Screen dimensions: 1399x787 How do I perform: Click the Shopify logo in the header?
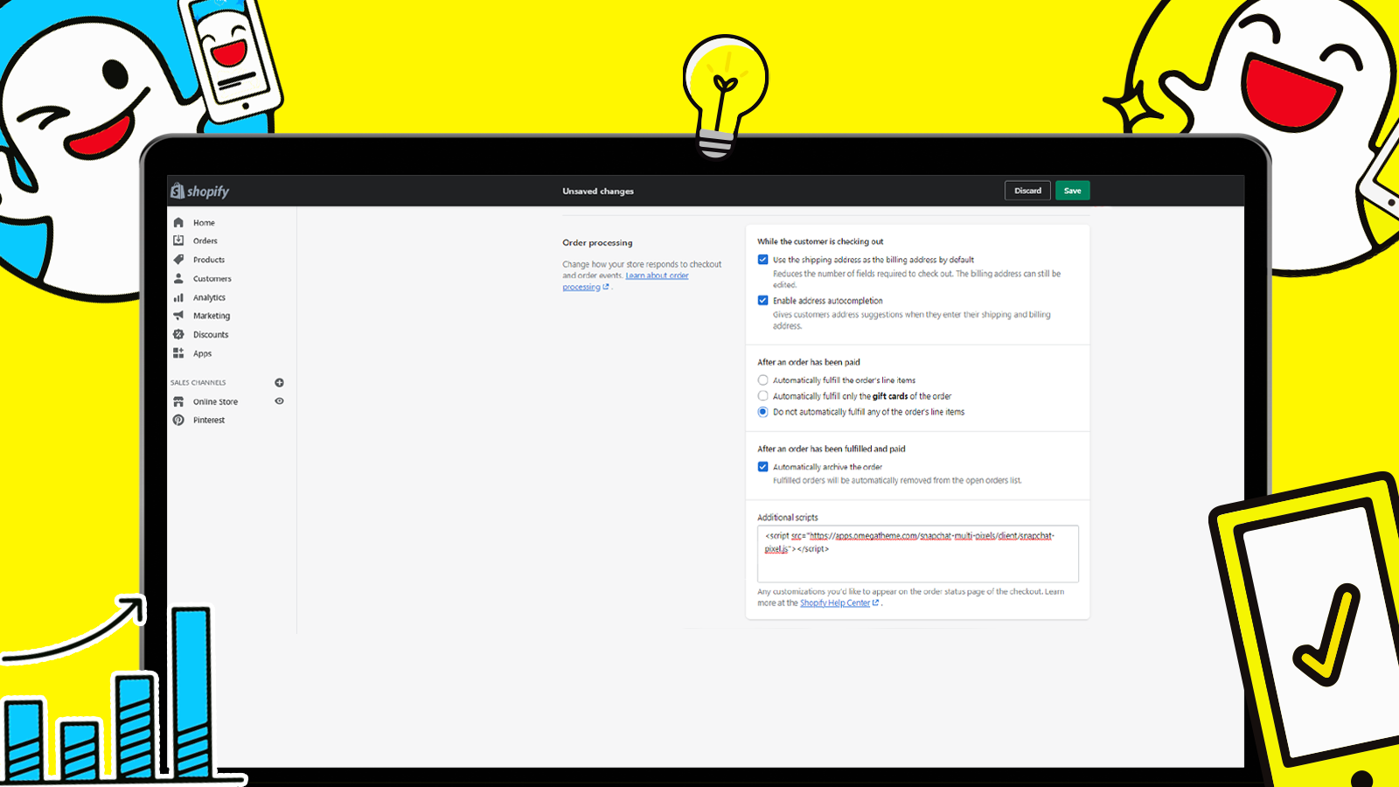199,191
